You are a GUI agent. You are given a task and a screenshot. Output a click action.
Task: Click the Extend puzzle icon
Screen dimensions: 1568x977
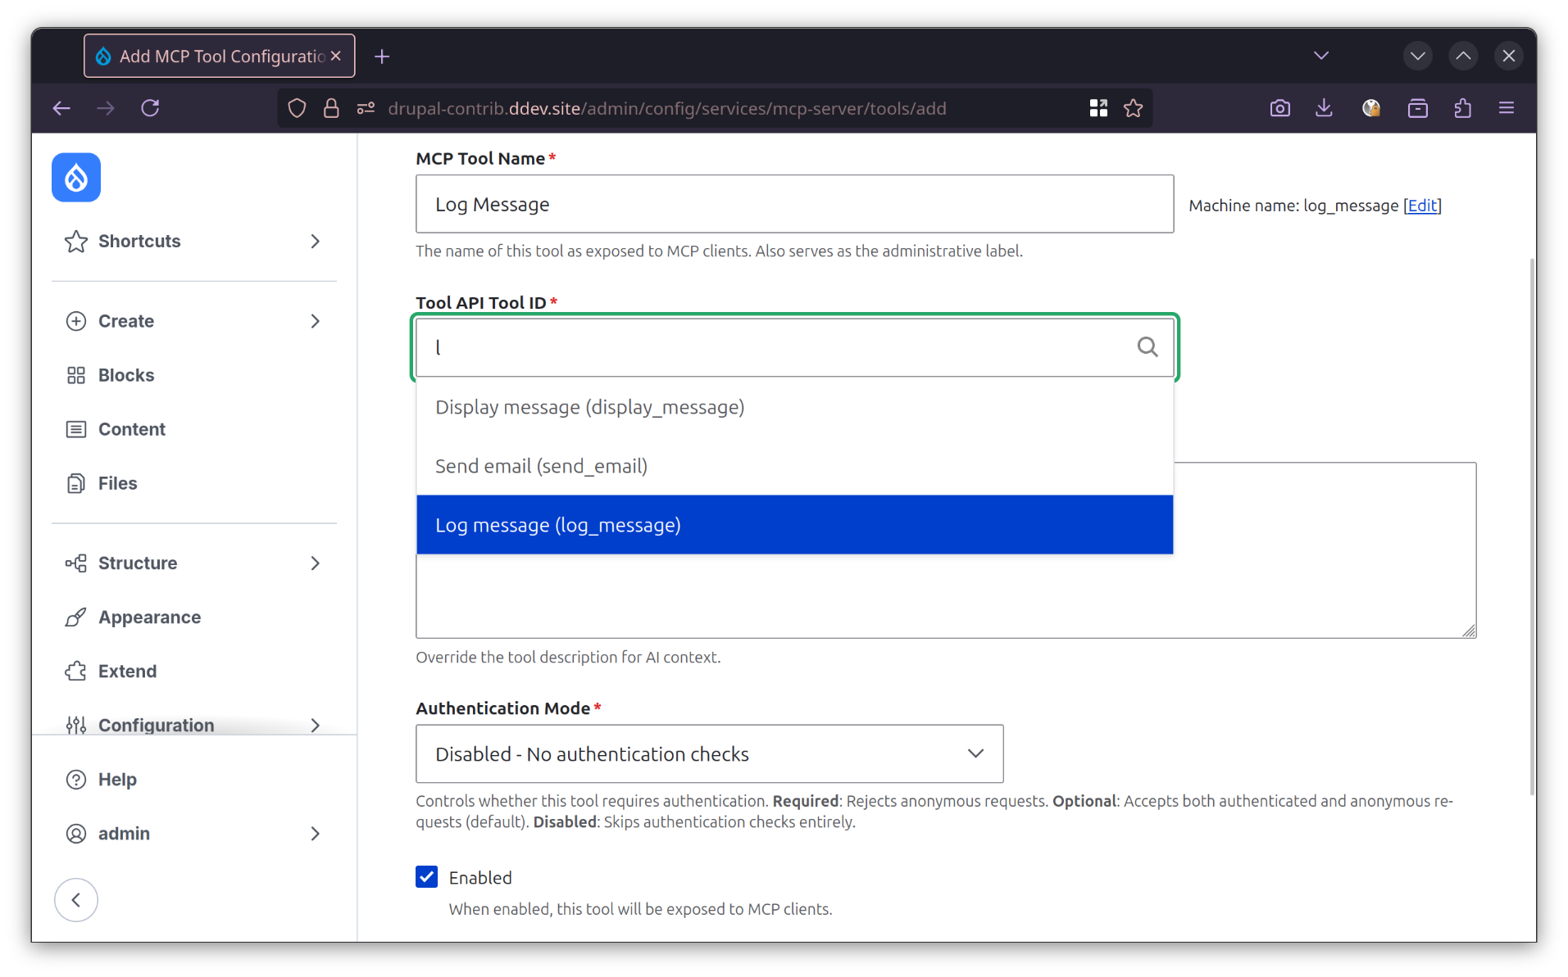coord(76,672)
